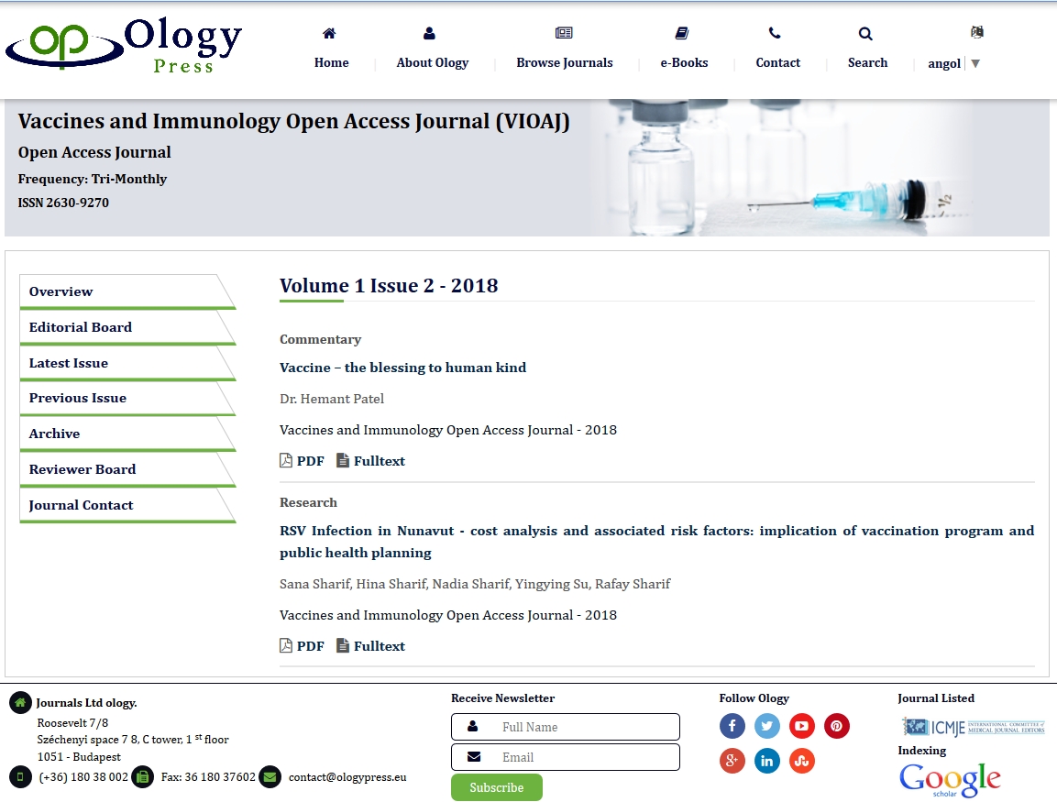This screenshot has width=1057, height=802.
Task: Select the Overview sidebar tab
Action: [127, 291]
